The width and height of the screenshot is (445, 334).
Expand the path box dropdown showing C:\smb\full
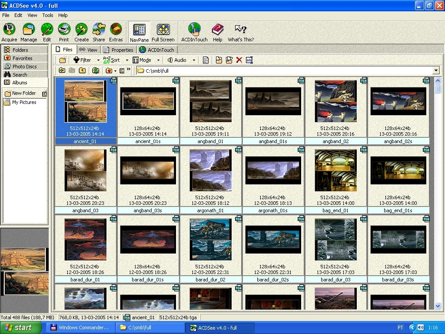click(x=436, y=70)
